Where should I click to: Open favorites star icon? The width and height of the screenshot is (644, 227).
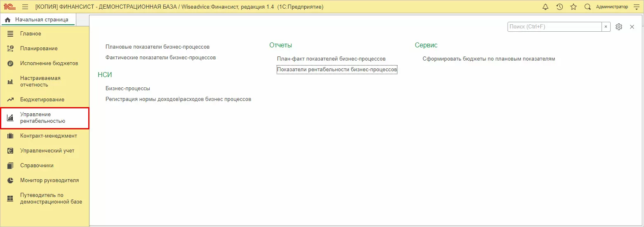[x=573, y=7]
